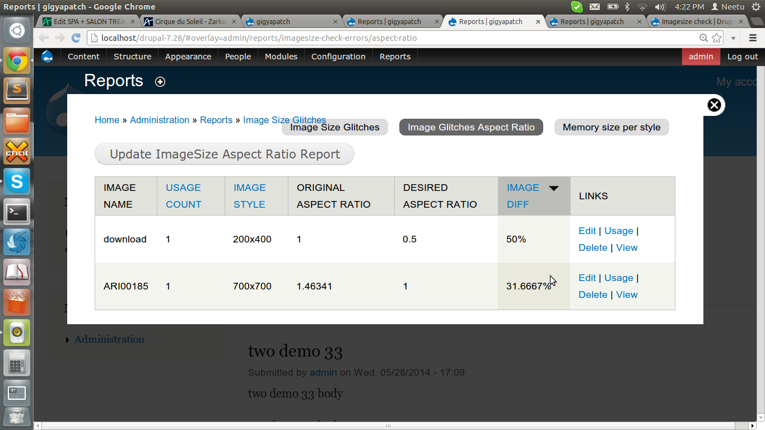This screenshot has height=430, width=765.
Task: Open the battery indicator
Action: [x=613, y=7]
